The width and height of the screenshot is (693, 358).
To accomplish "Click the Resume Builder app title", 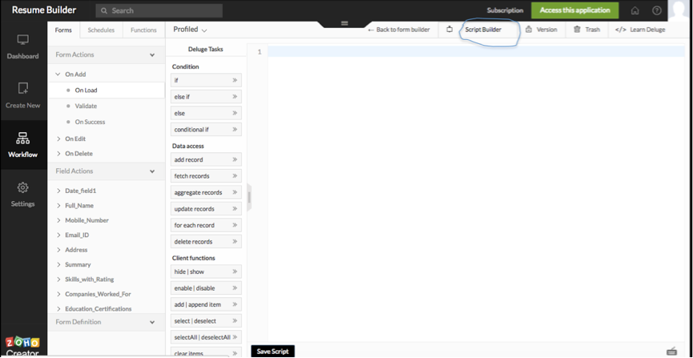I will 44,10.
